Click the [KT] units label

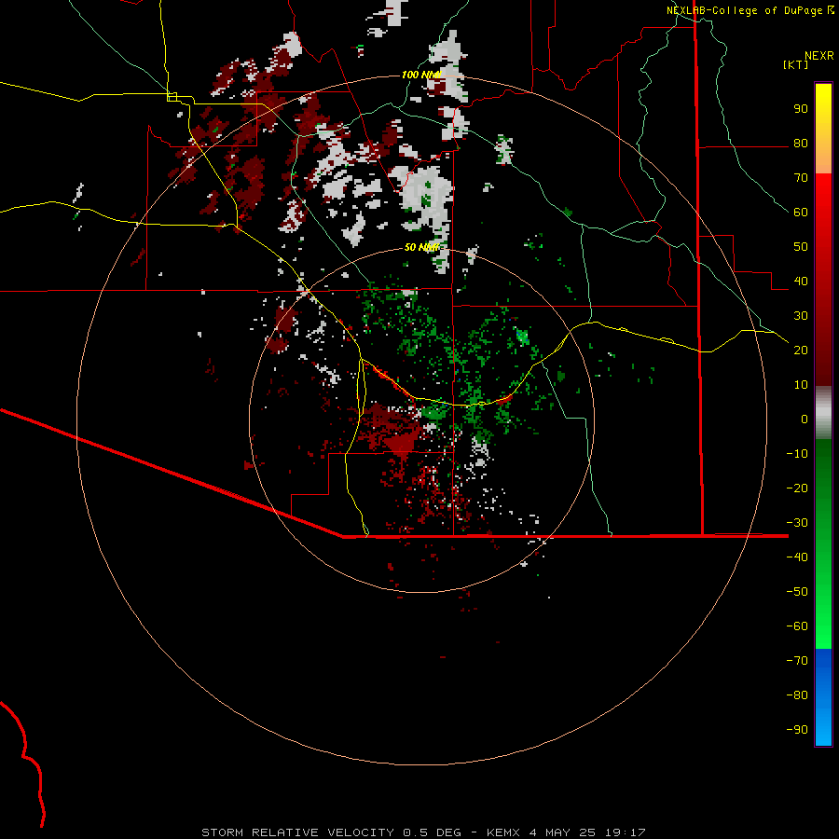coord(796,64)
